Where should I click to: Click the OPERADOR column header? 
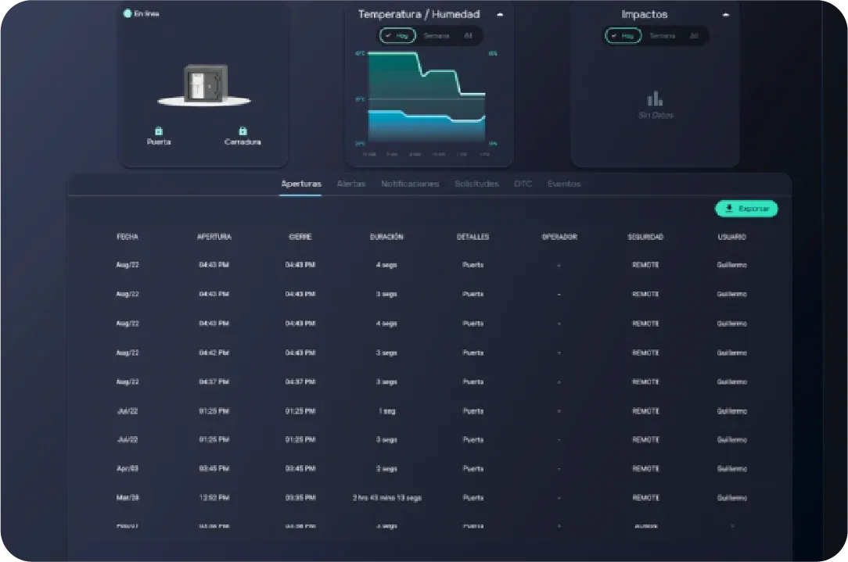(x=559, y=237)
